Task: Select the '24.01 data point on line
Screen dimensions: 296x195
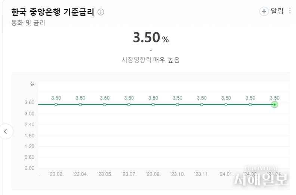Action: (x=226, y=104)
